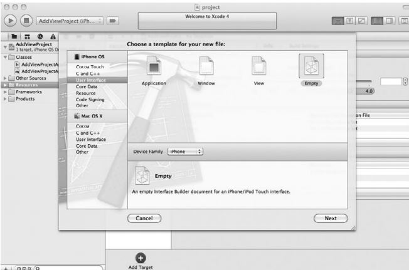Image resolution: width=409 pixels, height=270 pixels.
Task: Choose Core Data under iPhone OS
Action: point(87,86)
